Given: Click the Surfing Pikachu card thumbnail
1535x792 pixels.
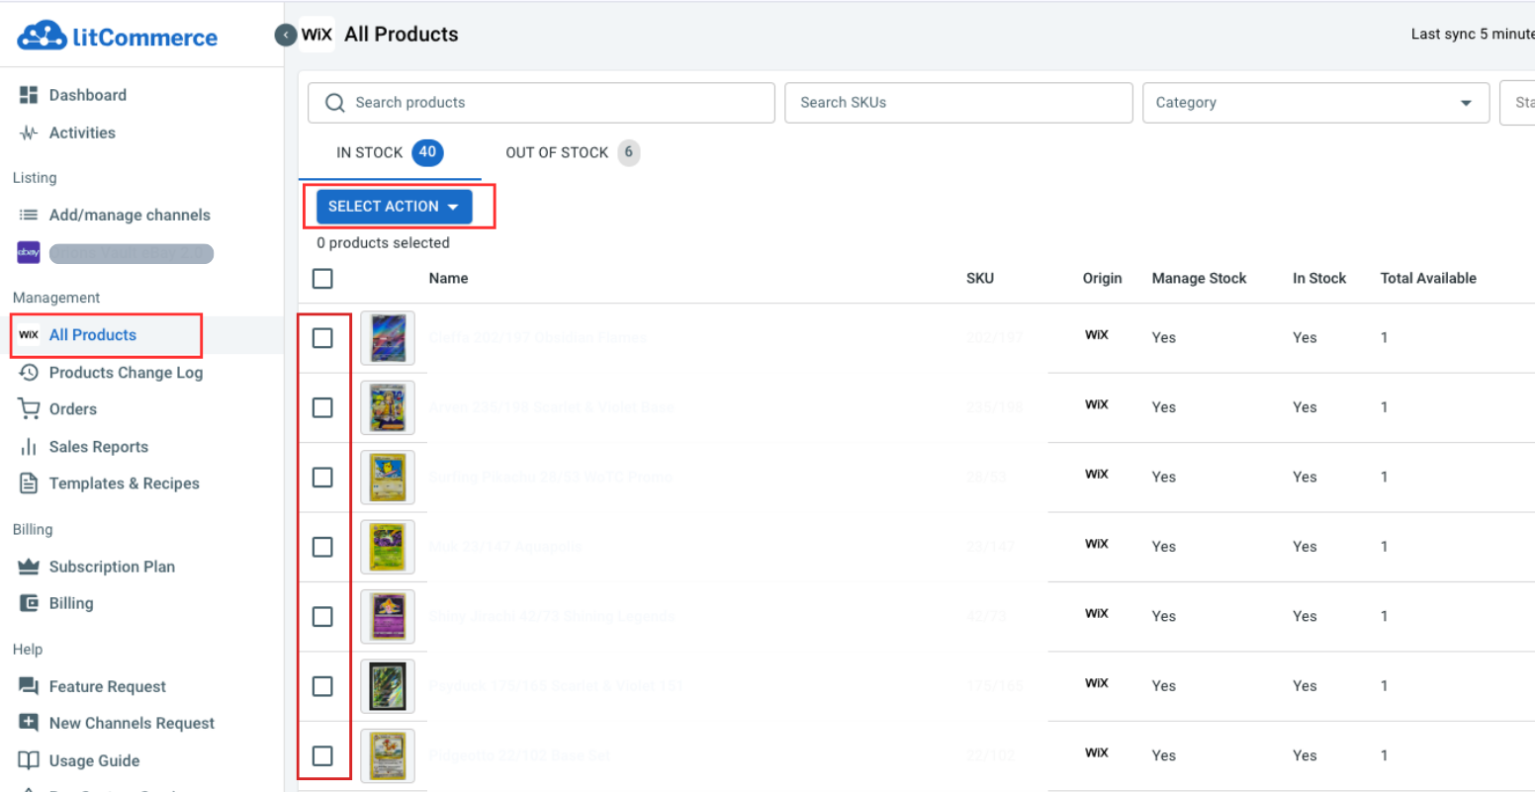Looking at the screenshot, I should point(388,478).
